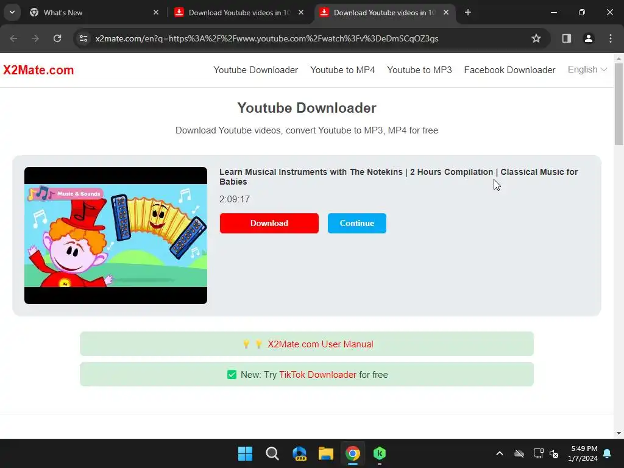Open the Windows Start menu

(x=245, y=453)
